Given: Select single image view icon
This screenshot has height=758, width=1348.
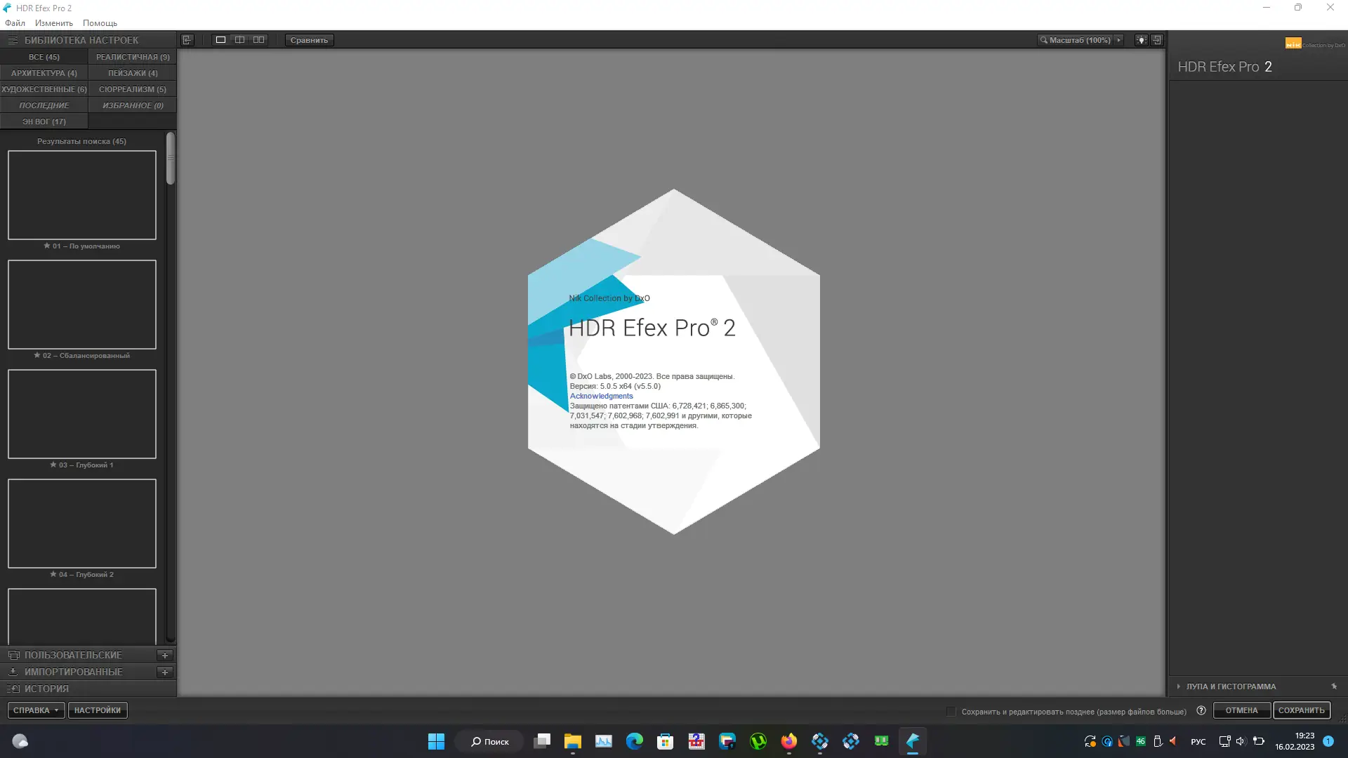Looking at the screenshot, I should [220, 40].
